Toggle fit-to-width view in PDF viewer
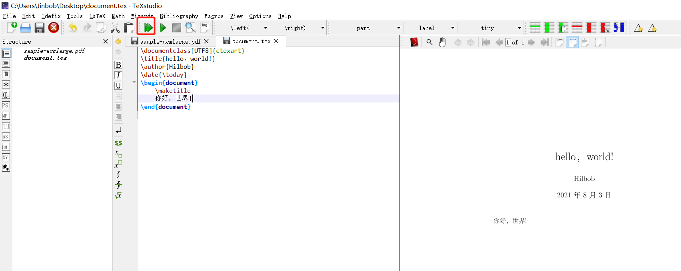The height and width of the screenshot is (271, 681). 572,42
